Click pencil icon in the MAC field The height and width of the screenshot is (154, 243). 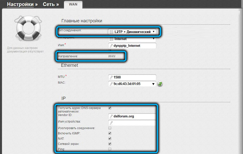pyautogui.click(x=111, y=84)
